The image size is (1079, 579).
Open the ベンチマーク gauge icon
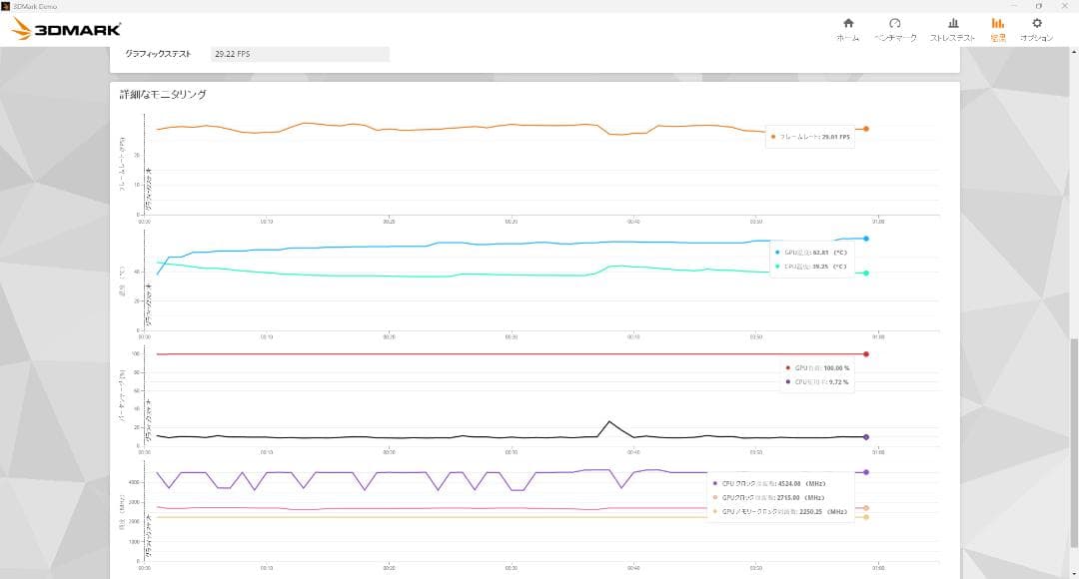(895, 24)
